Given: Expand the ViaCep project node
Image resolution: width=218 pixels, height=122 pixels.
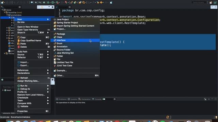Looking at the screenshot, I should tap(4, 54).
